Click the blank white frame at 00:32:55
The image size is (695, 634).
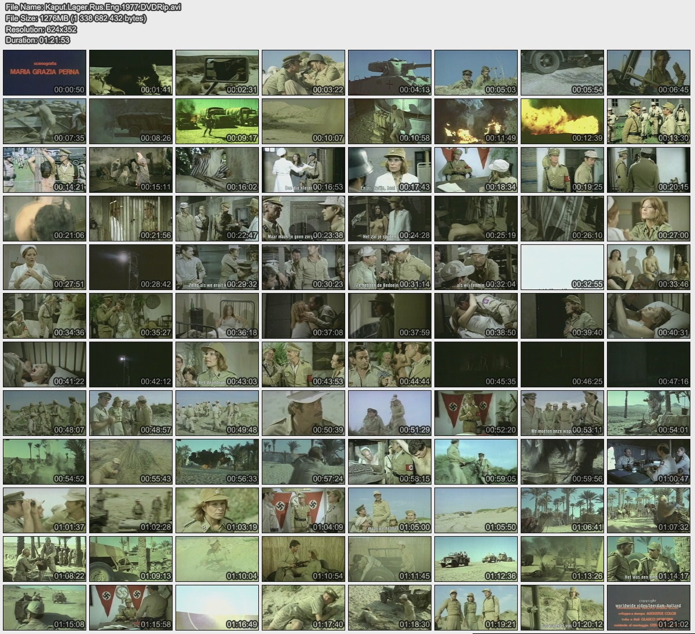[x=562, y=267]
